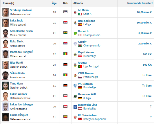The height and width of the screenshot is (124, 154).
Task: Open Sékou Koïta's player photo thumbnail
Action: click(x=5, y=75)
